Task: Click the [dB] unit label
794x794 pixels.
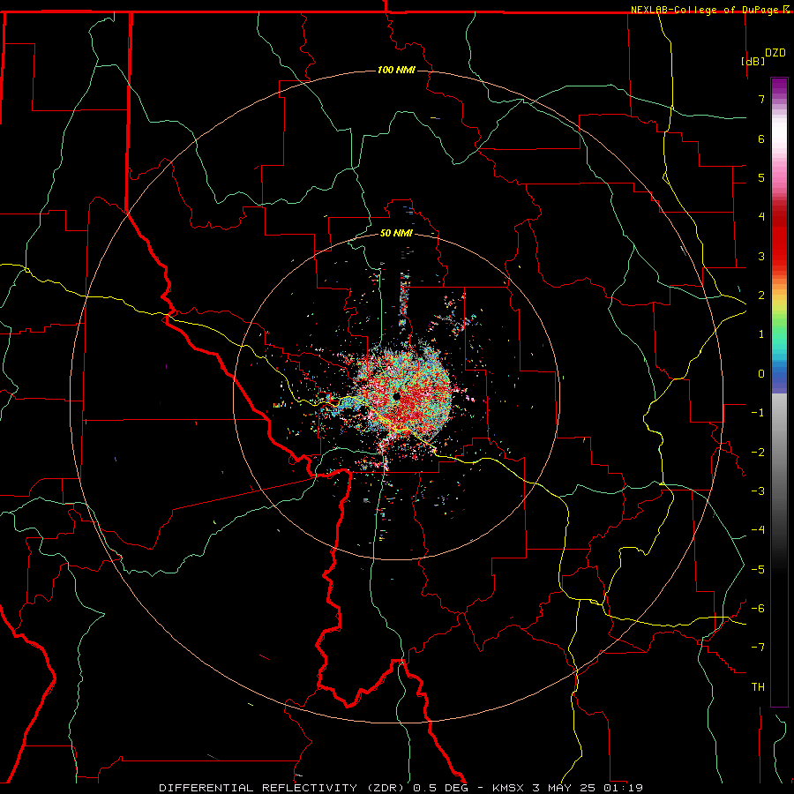Action: 753,61
